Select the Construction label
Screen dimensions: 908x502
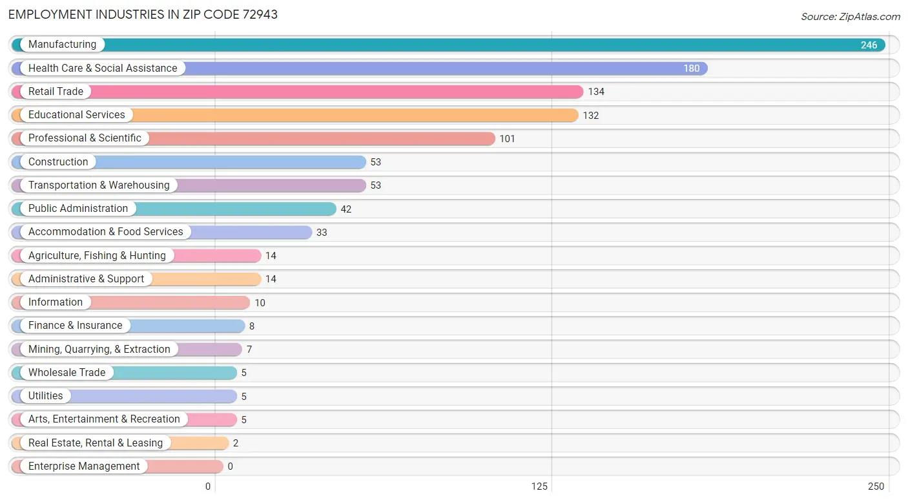click(x=58, y=162)
